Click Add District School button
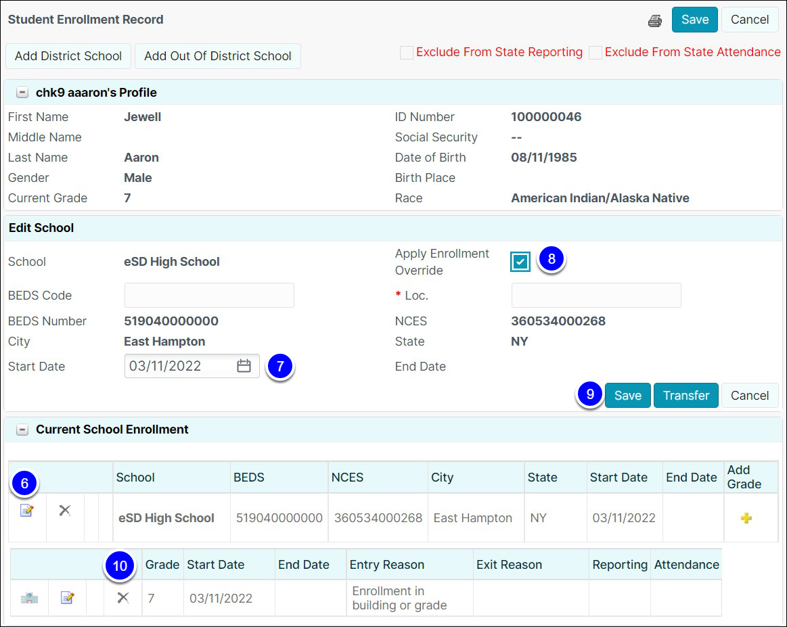The image size is (787, 627). tap(68, 55)
